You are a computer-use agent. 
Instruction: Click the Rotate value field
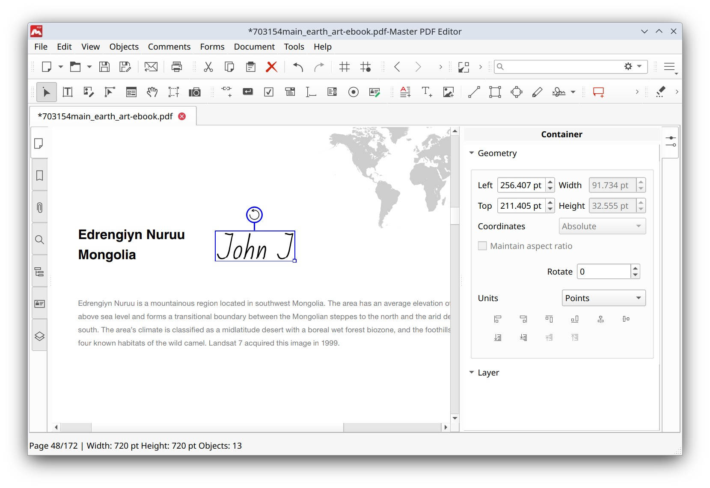coord(603,272)
